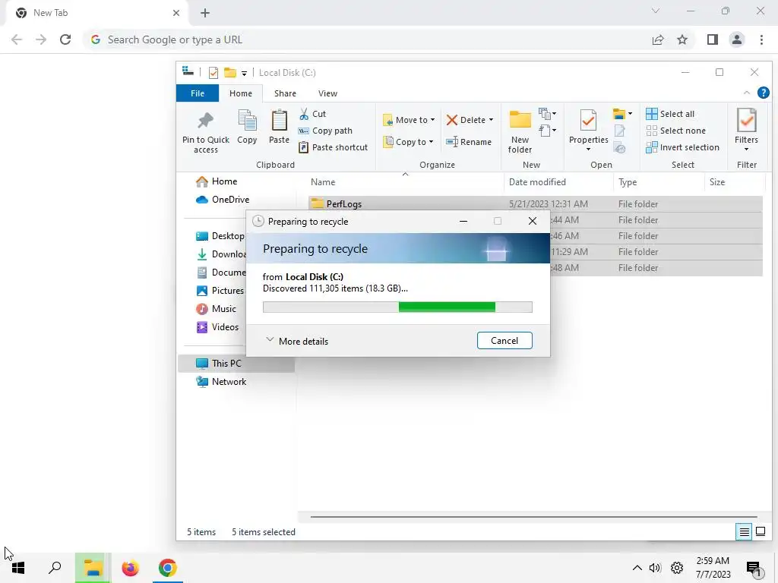The image size is (778, 583).
Task: Open Chrome three-dot menu
Action: [761, 39]
